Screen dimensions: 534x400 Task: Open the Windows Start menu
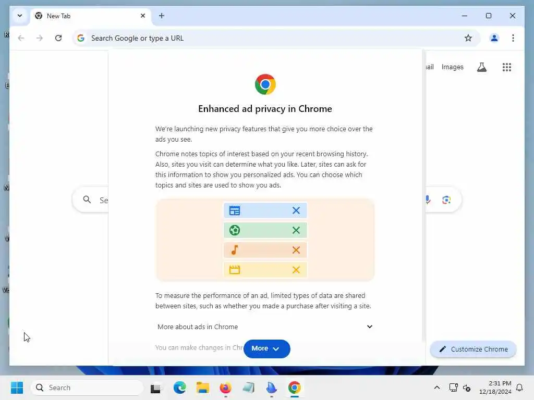pos(17,387)
